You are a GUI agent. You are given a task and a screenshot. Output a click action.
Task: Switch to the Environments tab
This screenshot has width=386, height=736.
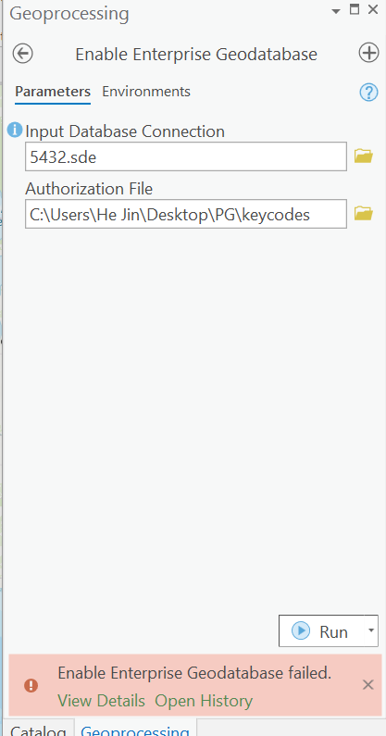146,91
